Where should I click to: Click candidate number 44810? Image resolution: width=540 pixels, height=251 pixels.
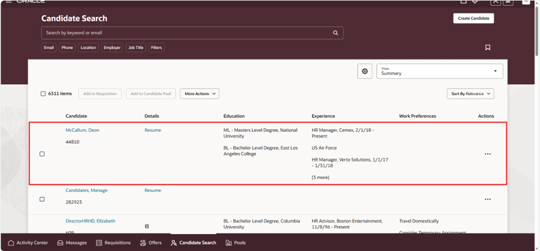[x=72, y=142]
